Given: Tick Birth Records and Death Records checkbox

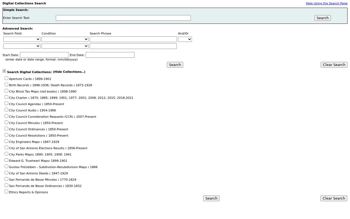Looking at the screenshot, I should (6, 85).
